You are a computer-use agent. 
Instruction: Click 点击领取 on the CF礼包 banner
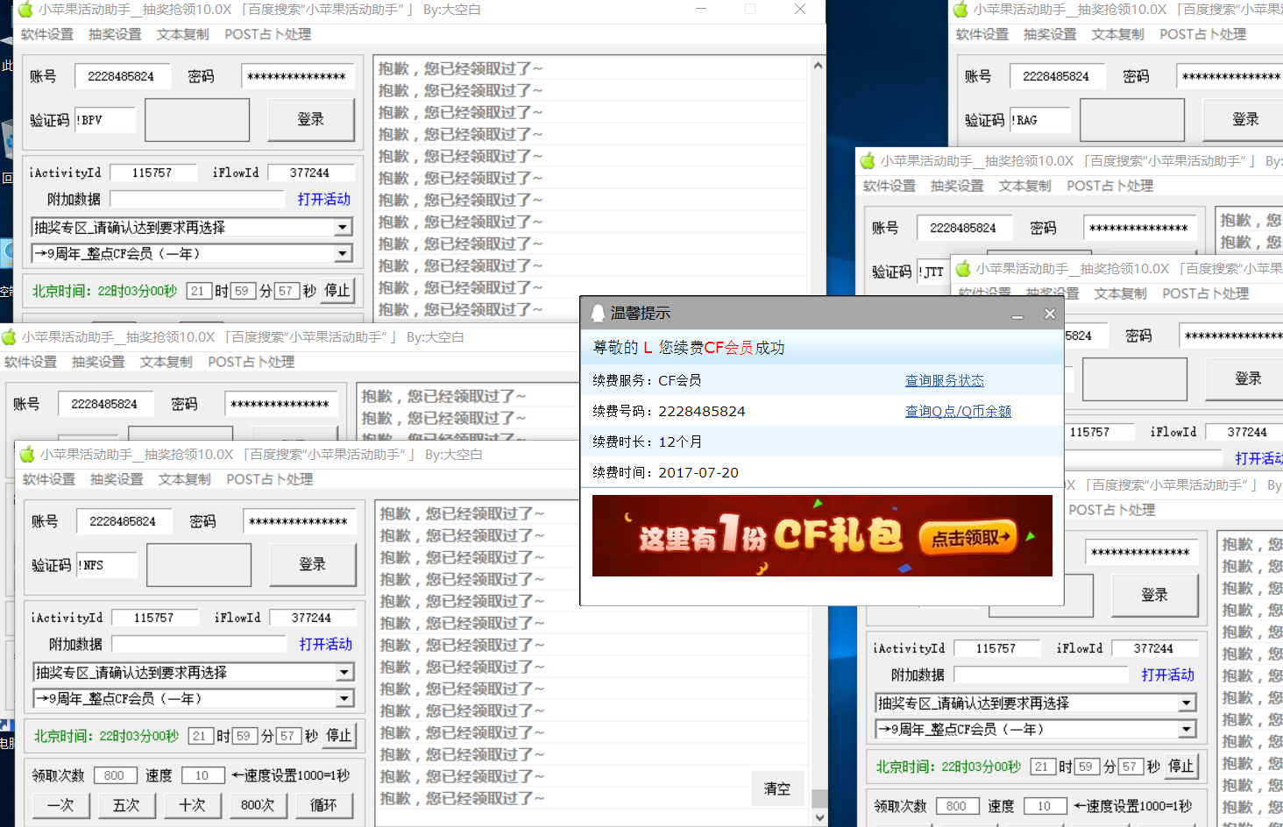pyautogui.click(x=968, y=538)
